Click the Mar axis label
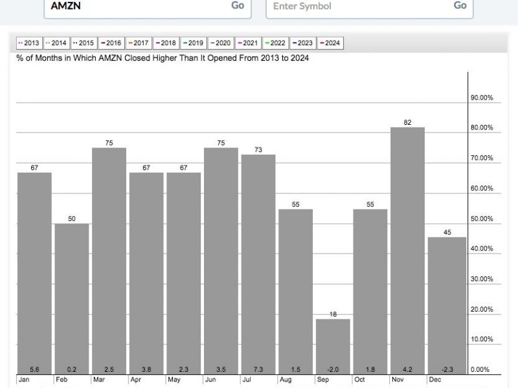 pyautogui.click(x=99, y=380)
